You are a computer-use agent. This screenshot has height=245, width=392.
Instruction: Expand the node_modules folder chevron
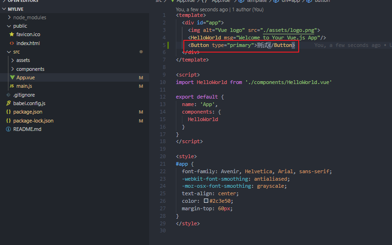coord(9,17)
